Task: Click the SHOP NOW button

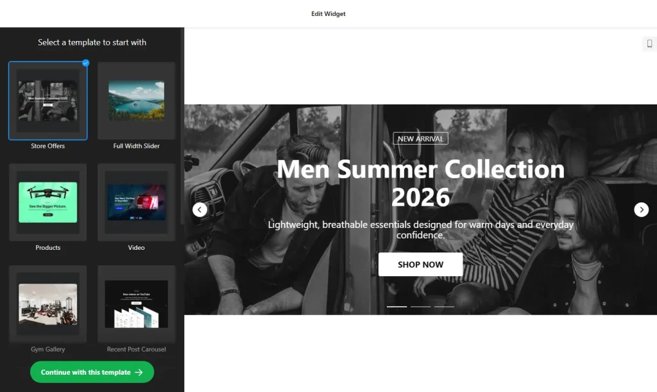Action: (x=420, y=265)
